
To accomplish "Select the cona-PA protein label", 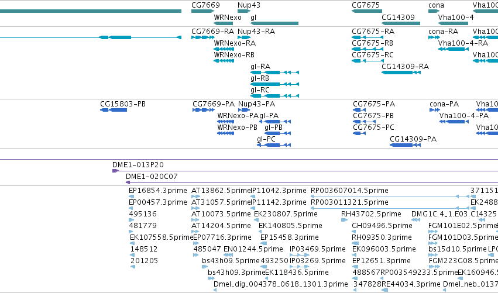I will 444,104.
